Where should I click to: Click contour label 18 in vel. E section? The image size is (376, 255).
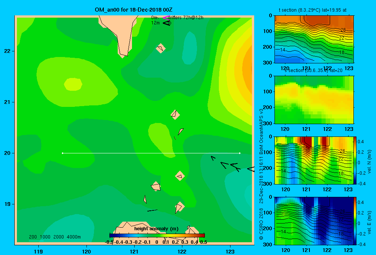(x=341, y=234)
